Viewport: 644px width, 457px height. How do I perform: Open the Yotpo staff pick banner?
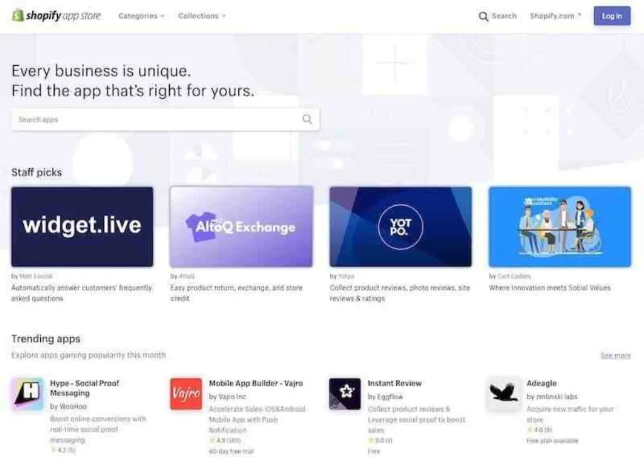[x=401, y=227]
